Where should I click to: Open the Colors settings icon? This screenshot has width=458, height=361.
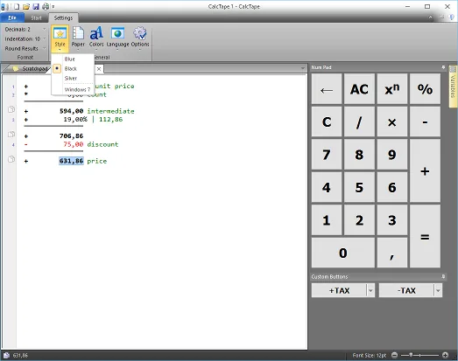tap(96, 37)
